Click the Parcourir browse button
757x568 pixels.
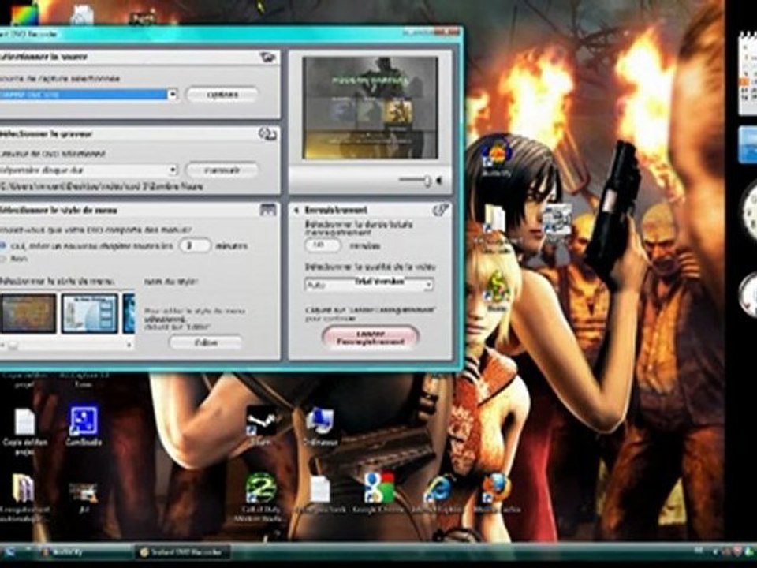[x=222, y=170]
